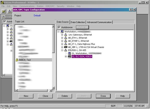Click Topic List horizontal scroll right arrow
Screen dimensions: 150x109
pyautogui.click(x=51, y=90)
